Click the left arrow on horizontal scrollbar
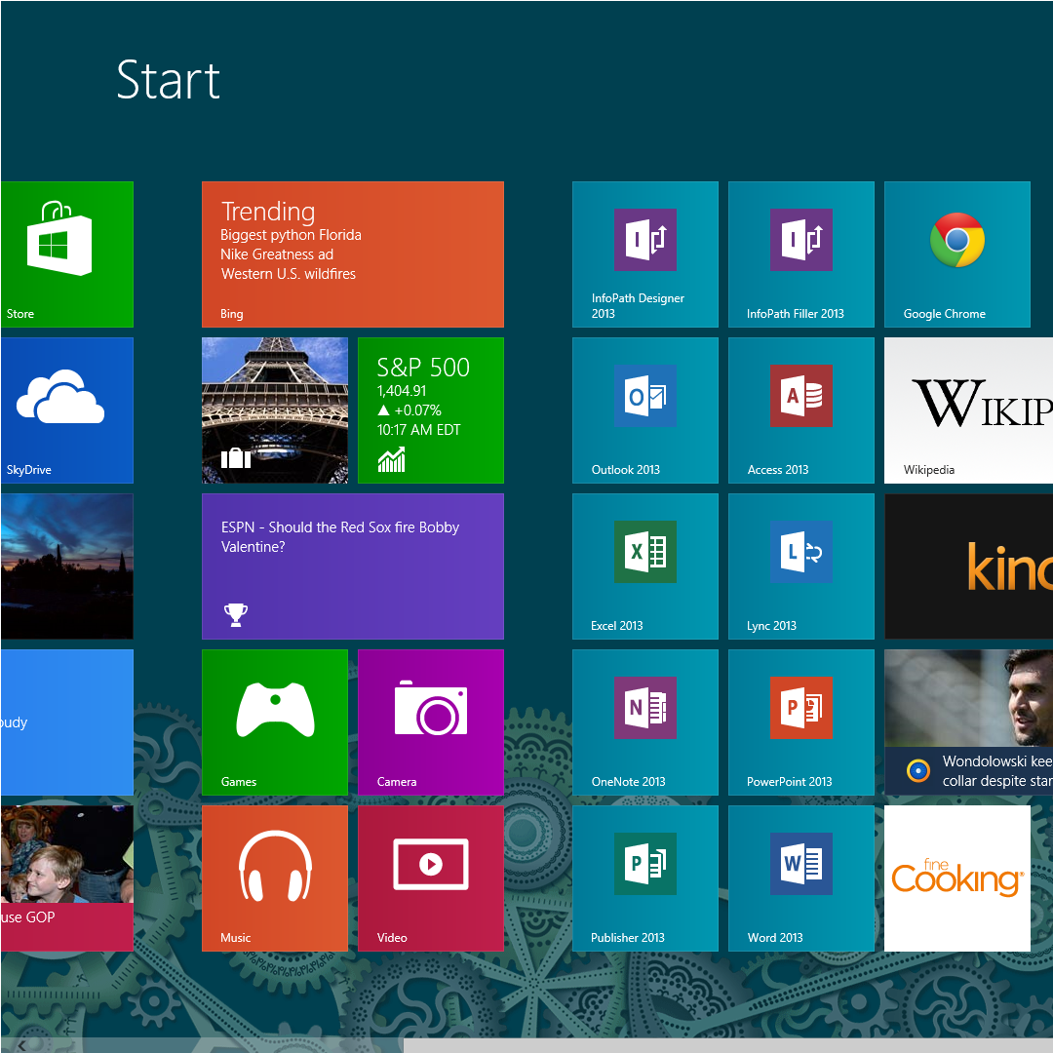The image size is (1053, 1053). tap(21, 1045)
